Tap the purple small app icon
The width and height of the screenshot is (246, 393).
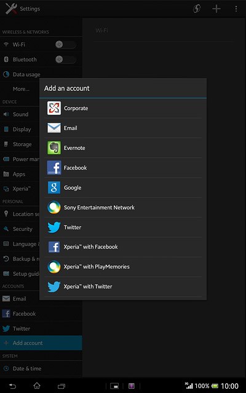132,386
